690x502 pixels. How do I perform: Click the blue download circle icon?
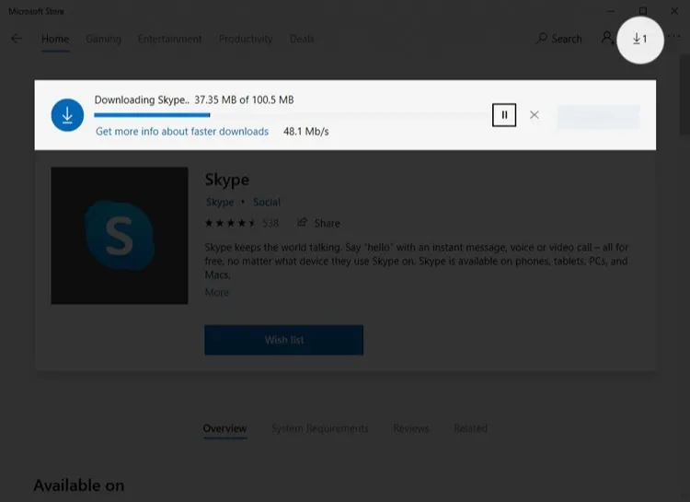point(67,115)
